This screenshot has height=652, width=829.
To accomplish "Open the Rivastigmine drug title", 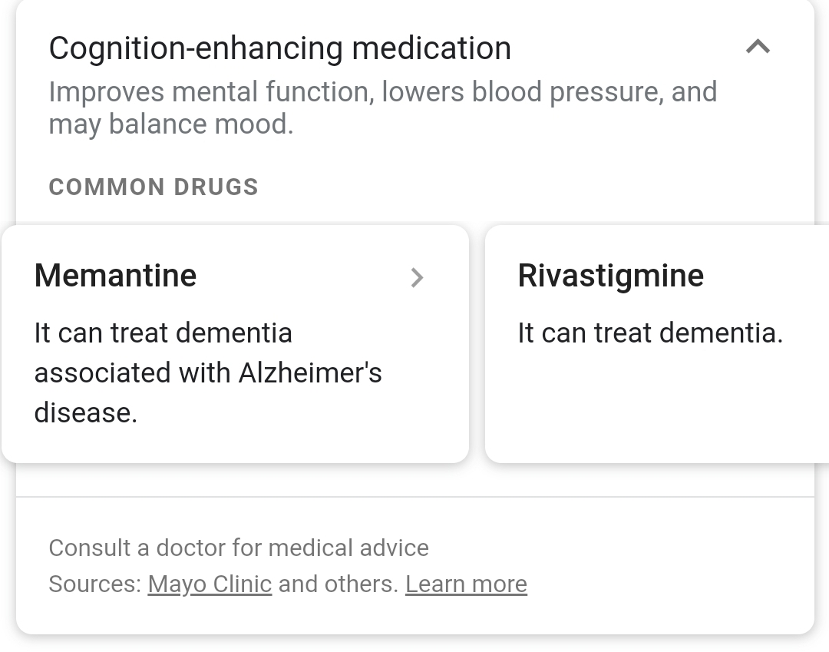I will pyautogui.click(x=610, y=276).
